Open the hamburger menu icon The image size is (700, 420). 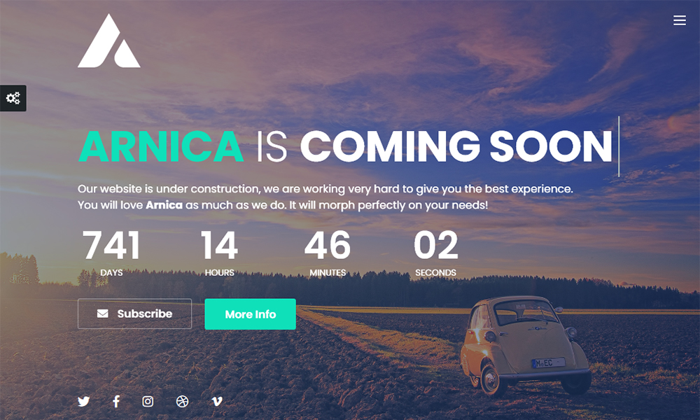[680, 20]
